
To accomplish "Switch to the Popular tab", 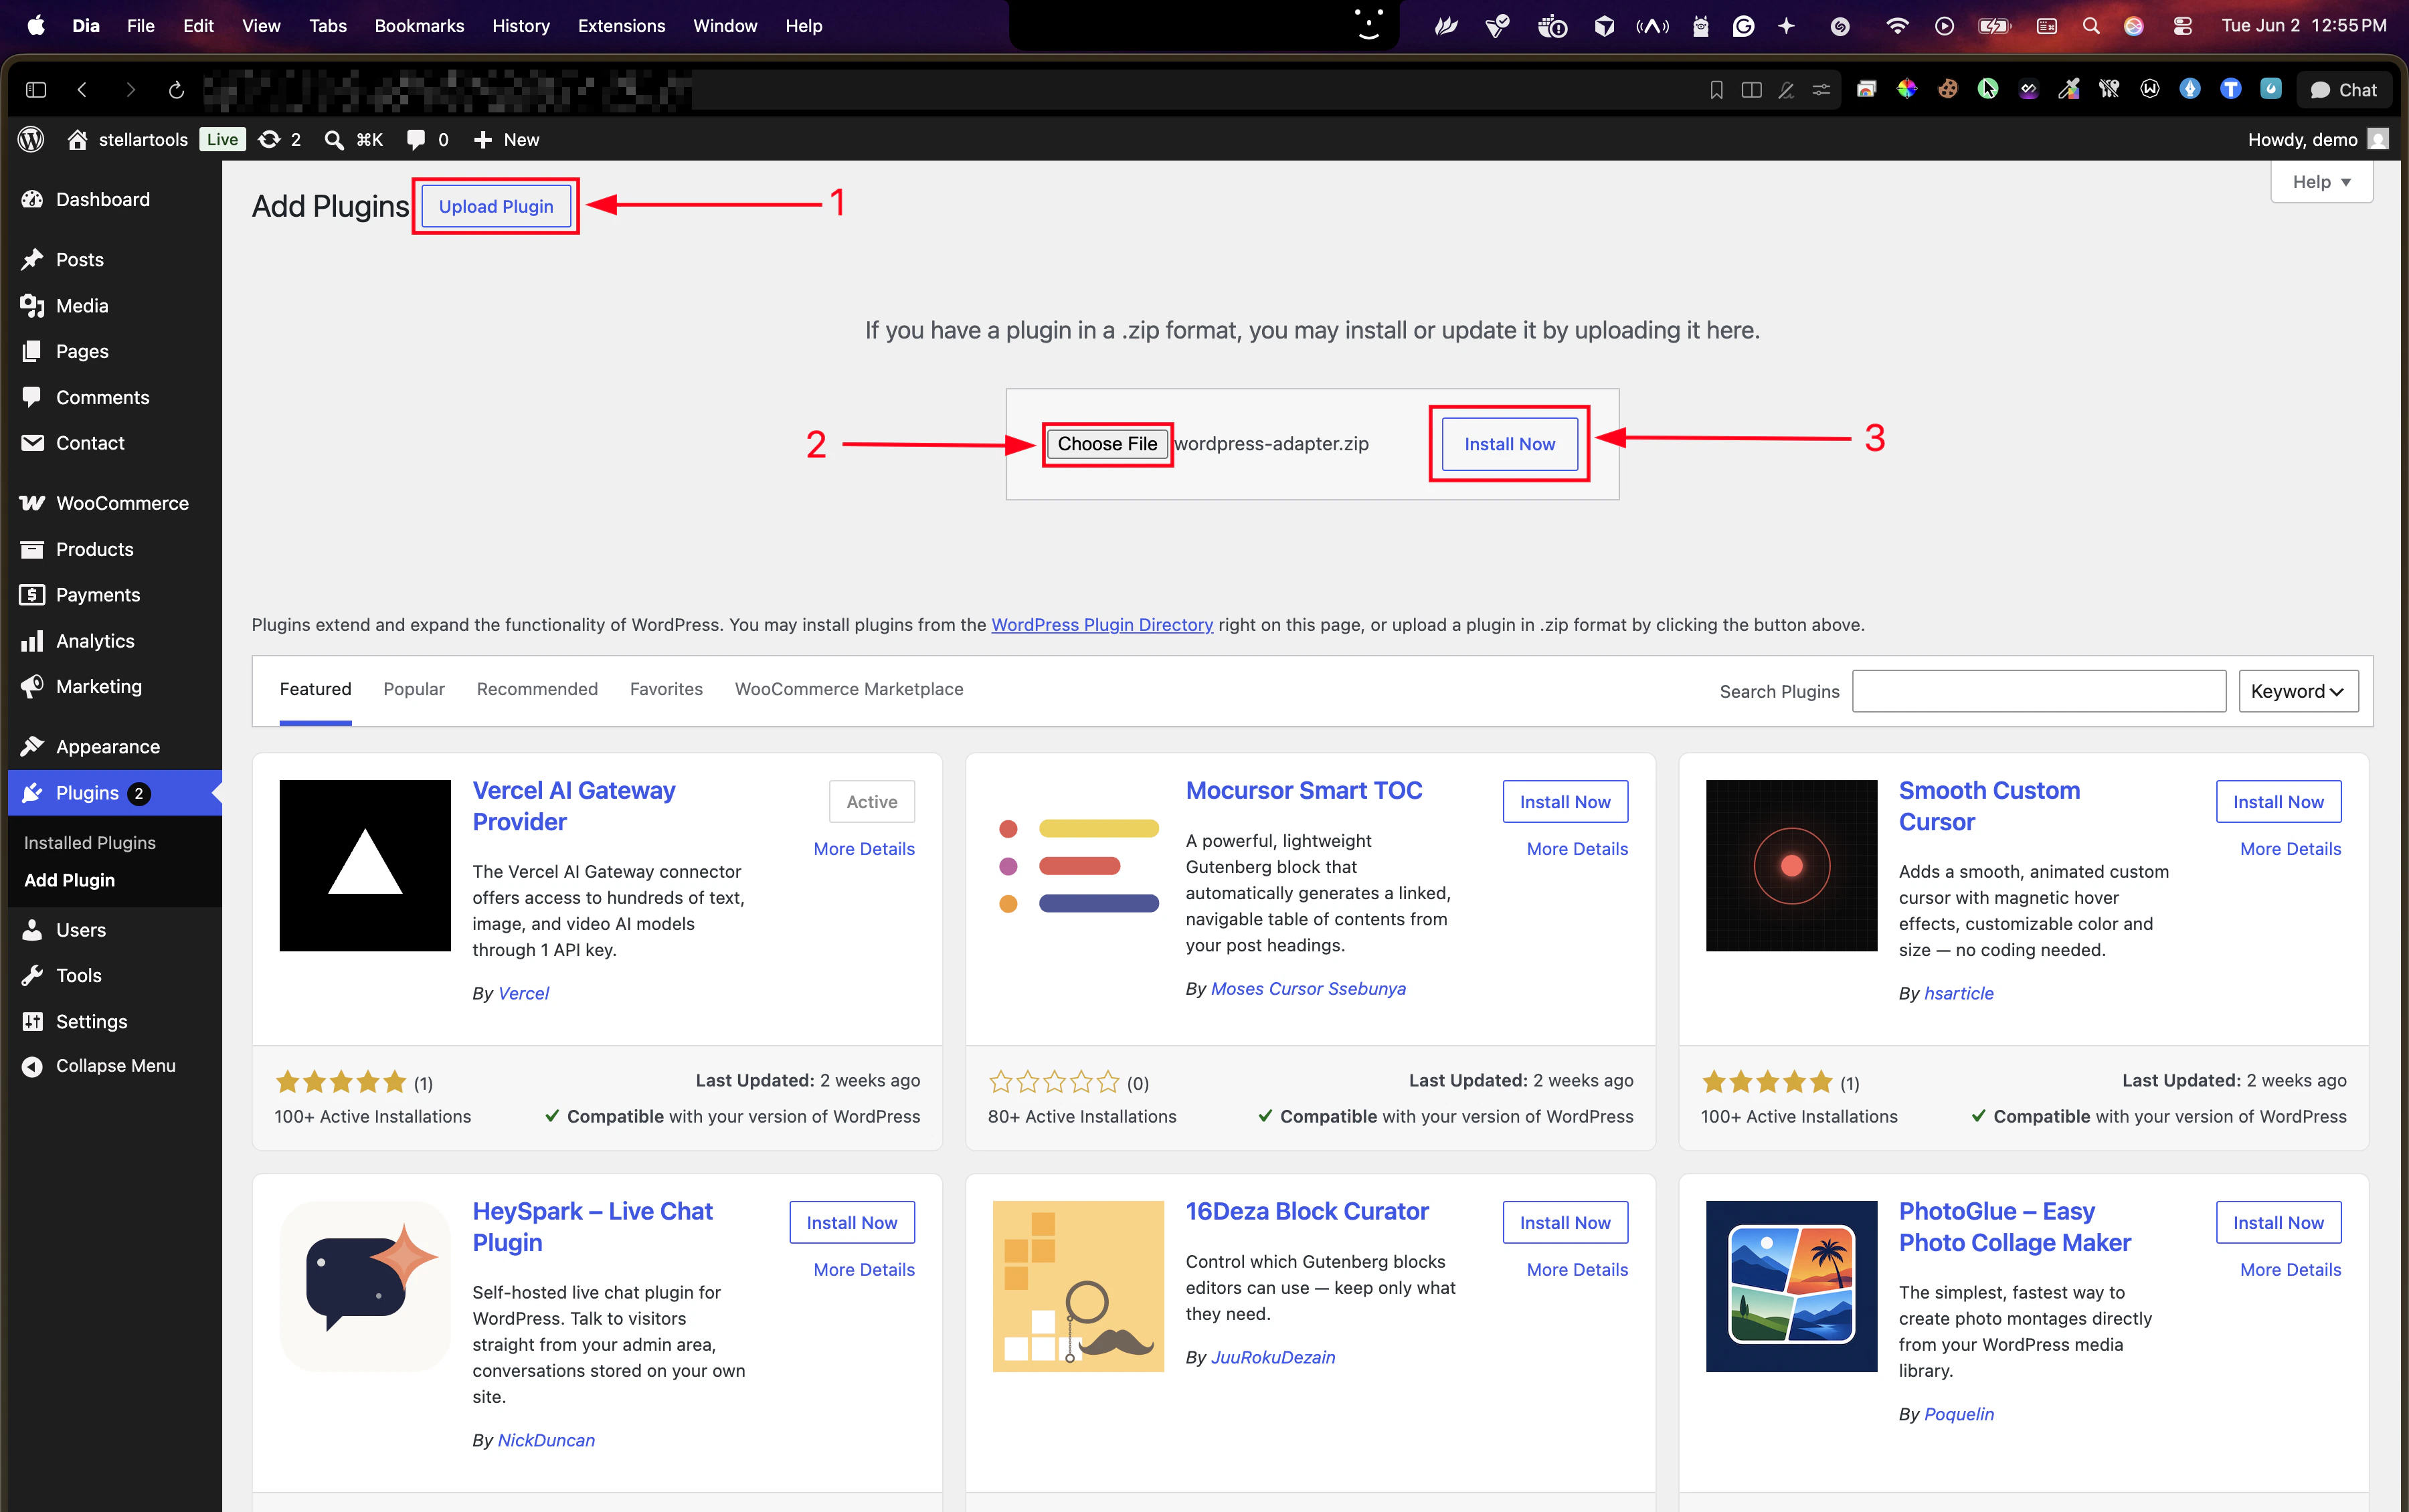I will (x=414, y=689).
